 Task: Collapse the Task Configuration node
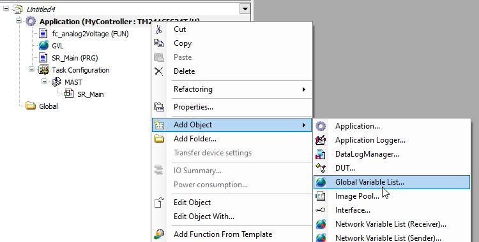pos(31,69)
